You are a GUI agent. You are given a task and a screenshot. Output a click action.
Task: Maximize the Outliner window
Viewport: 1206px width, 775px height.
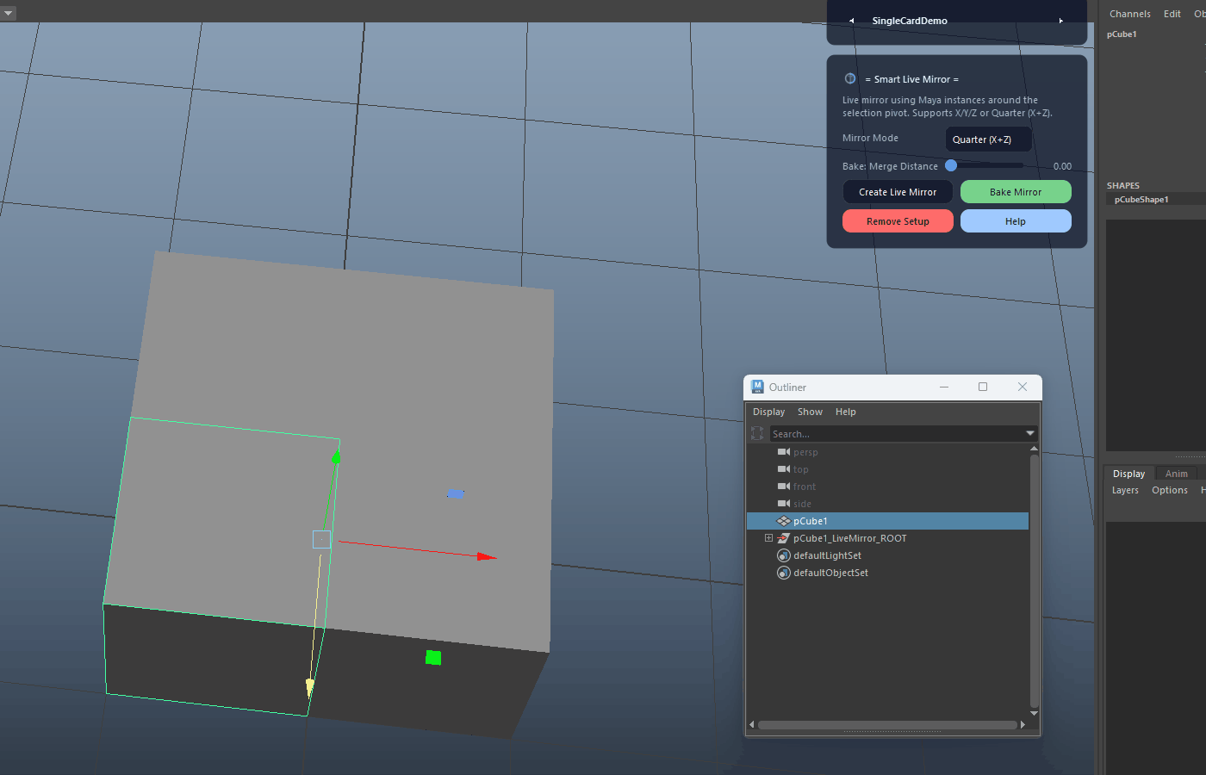(983, 387)
